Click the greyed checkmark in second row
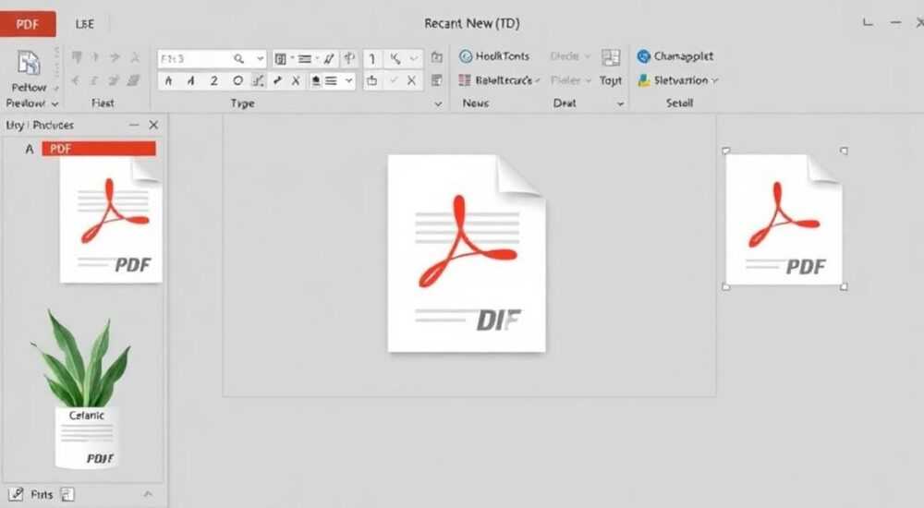Viewport: 924px width, 508px height. 393,80
